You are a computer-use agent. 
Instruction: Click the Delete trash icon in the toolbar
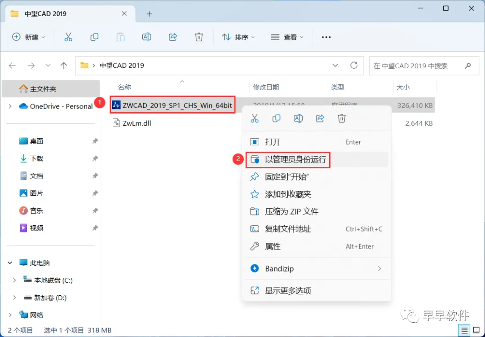coord(199,37)
